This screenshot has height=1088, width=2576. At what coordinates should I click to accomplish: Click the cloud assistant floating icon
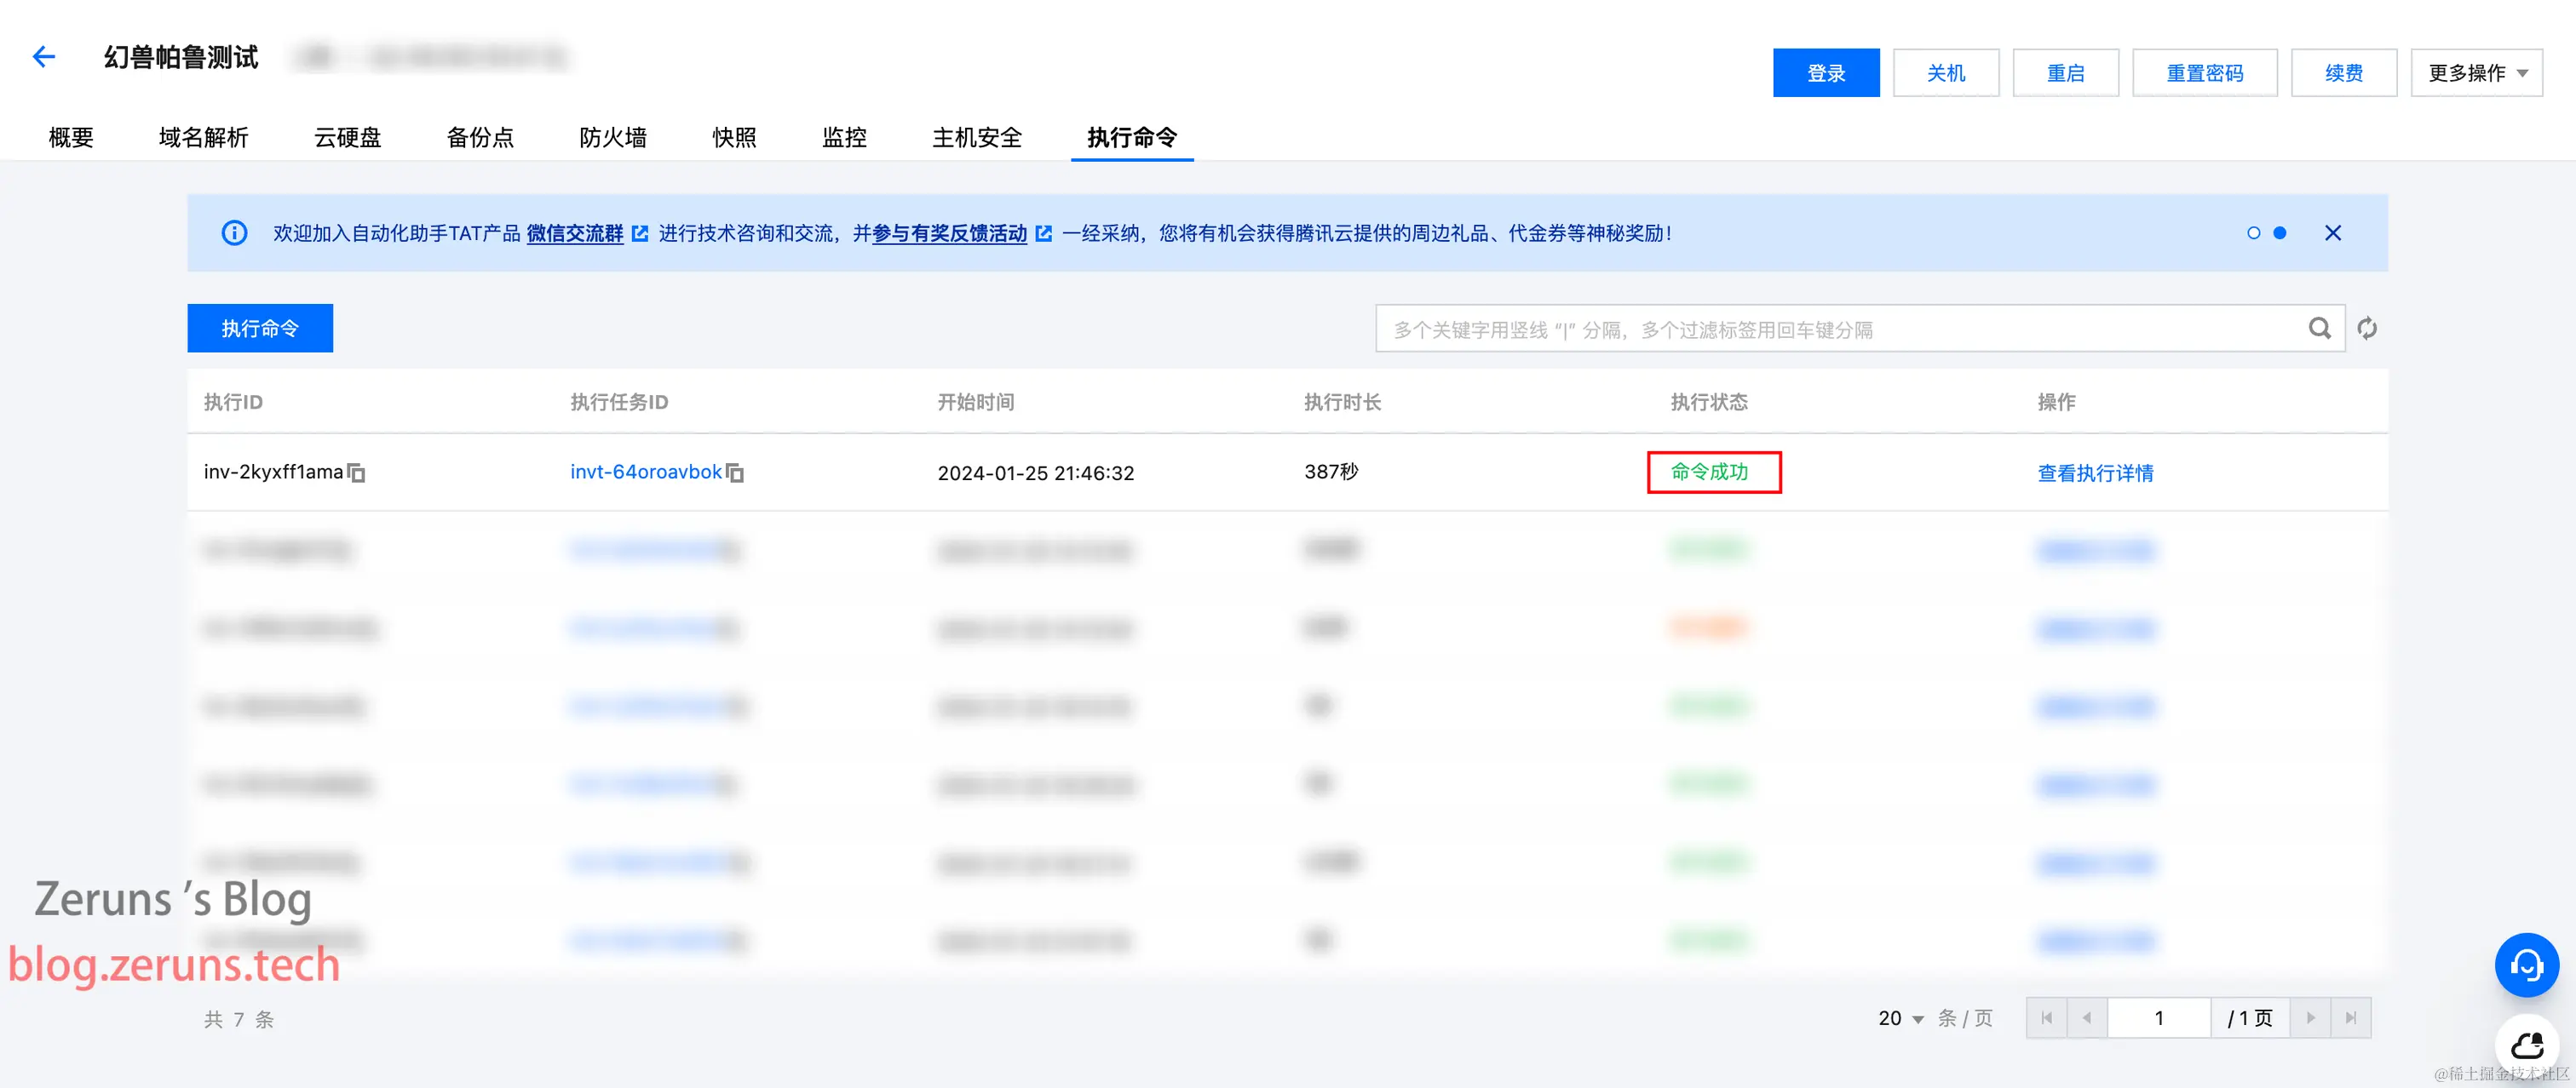pyautogui.click(x=2526, y=1045)
